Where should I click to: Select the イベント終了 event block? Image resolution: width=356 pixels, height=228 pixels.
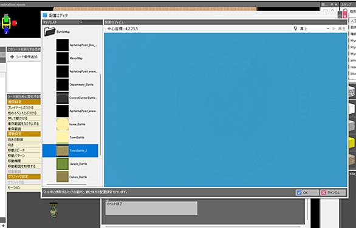[151, 208]
